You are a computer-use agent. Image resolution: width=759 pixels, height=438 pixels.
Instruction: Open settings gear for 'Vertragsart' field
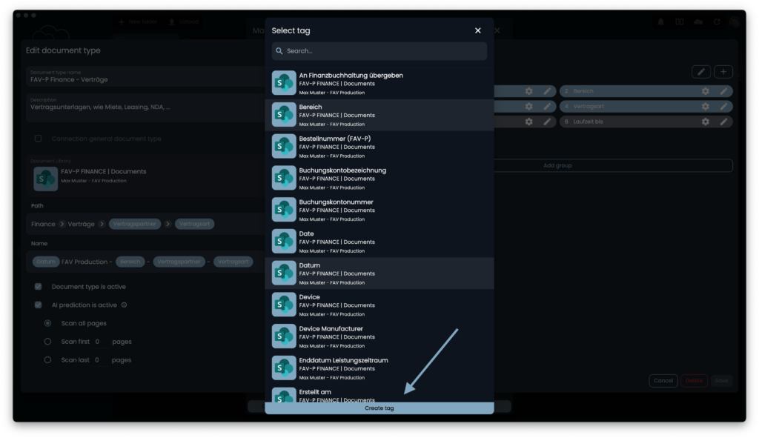pyautogui.click(x=706, y=107)
